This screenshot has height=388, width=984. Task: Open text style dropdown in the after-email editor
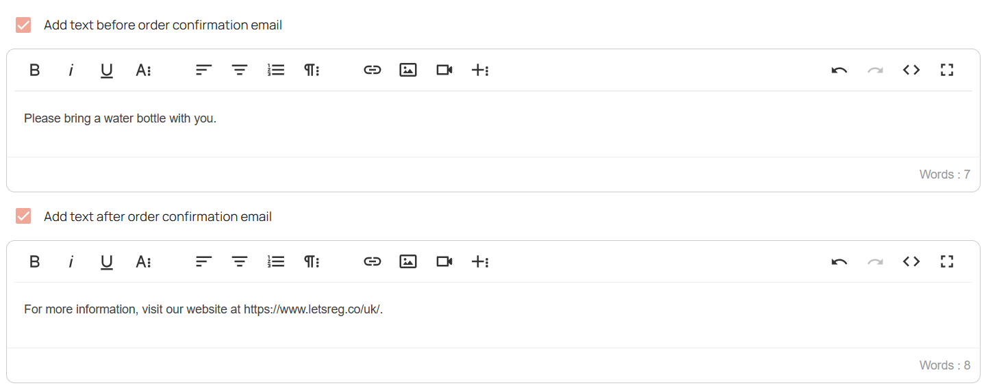click(x=142, y=261)
